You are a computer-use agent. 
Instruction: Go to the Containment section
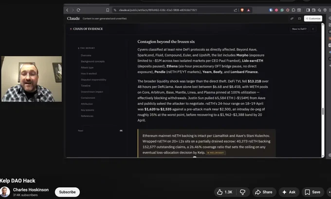click(x=88, y=98)
